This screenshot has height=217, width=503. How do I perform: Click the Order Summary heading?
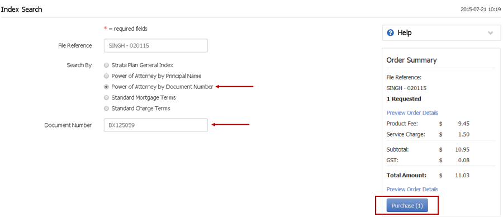point(411,60)
